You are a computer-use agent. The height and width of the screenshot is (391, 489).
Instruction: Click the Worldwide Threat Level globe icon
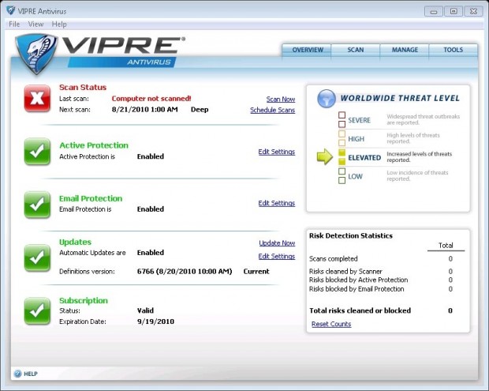point(327,99)
